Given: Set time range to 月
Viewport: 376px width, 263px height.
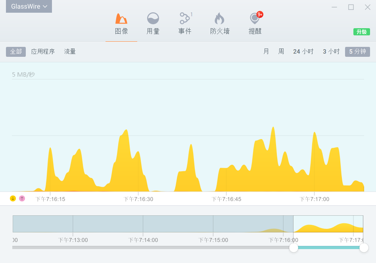Looking at the screenshot, I should [x=266, y=52].
